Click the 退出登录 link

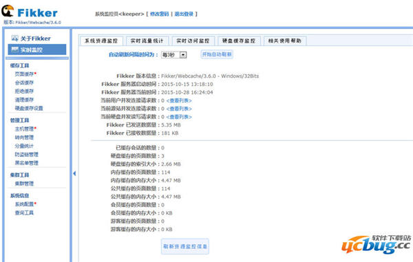click(x=184, y=14)
